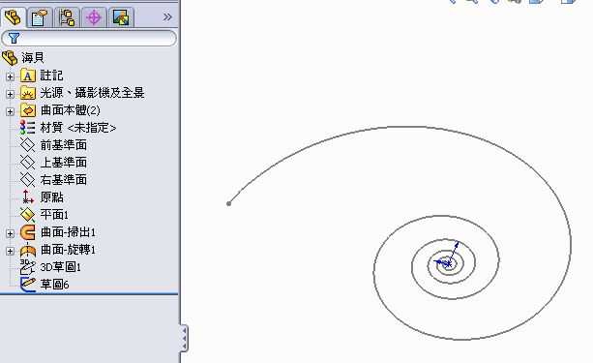This screenshot has height=363, width=593.
Task: Collapse the panel with the side handle
Action: pos(184,338)
